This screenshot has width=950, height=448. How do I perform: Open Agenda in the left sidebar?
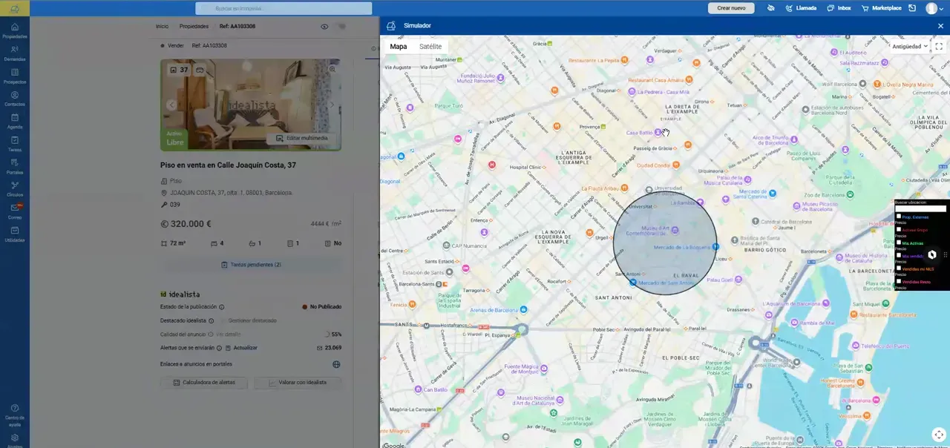pos(14,121)
